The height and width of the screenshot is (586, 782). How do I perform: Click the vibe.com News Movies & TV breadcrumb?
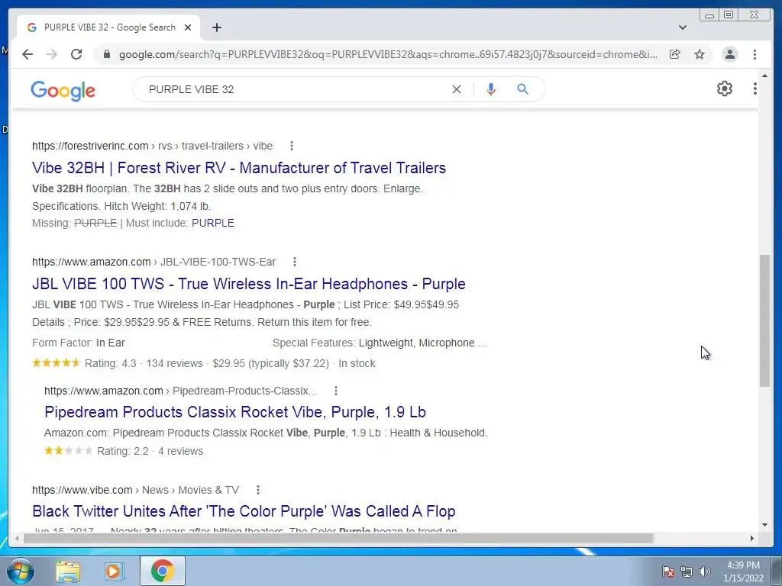click(136, 490)
